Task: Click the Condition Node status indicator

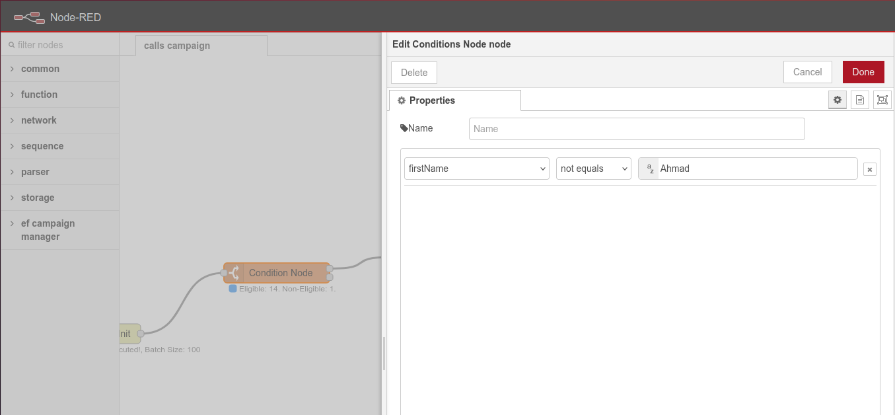Action: coord(233,289)
